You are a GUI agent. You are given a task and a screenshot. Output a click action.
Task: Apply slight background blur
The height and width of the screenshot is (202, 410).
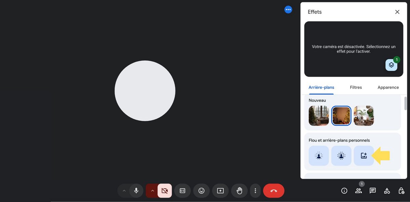point(319,156)
